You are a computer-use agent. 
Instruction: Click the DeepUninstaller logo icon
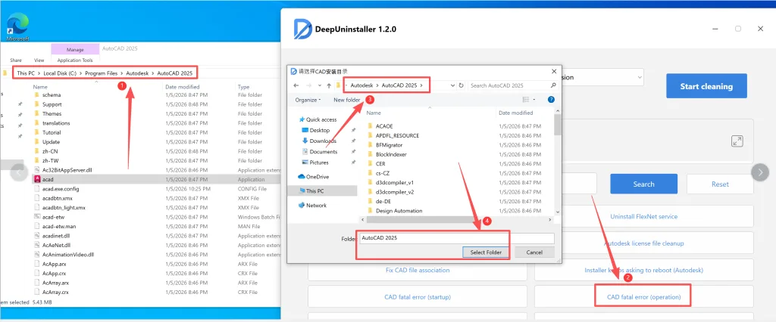tap(303, 29)
